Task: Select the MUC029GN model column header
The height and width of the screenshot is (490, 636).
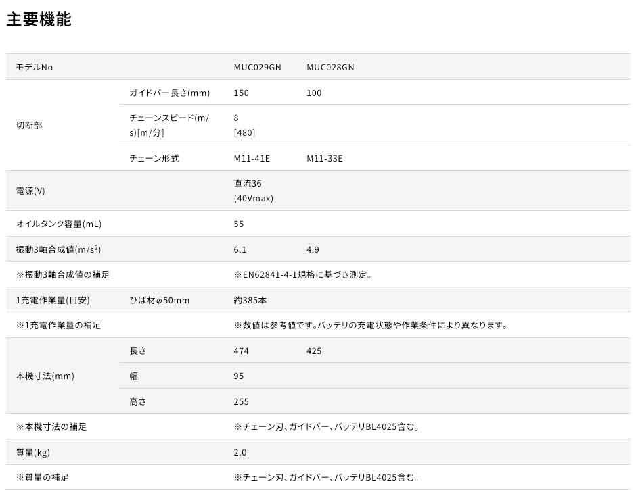Action: tap(257, 68)
